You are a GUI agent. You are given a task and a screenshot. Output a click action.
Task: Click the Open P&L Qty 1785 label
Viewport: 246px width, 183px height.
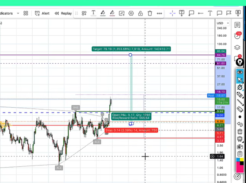click(131, 117)
